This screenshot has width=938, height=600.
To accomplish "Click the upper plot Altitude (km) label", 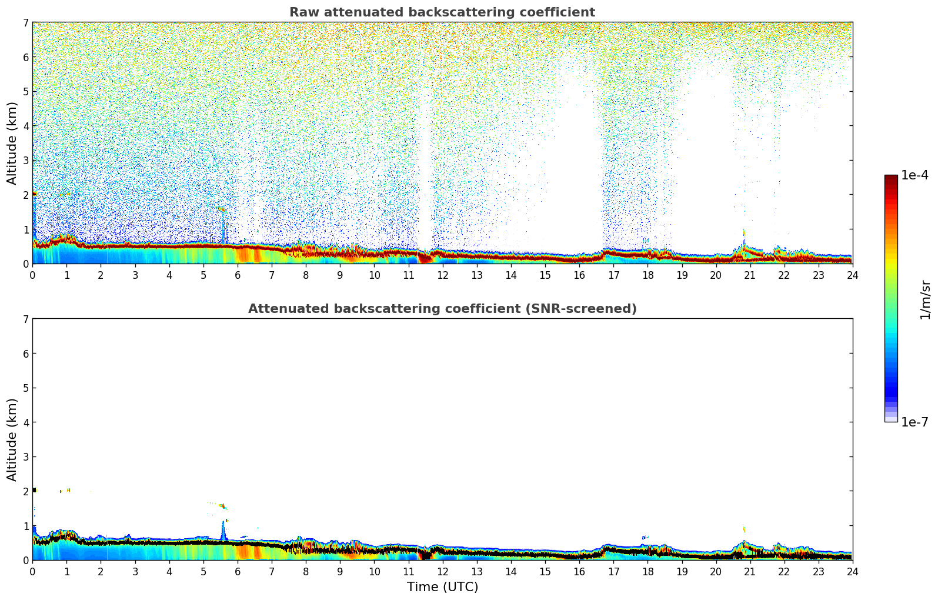I will (12, 143).
